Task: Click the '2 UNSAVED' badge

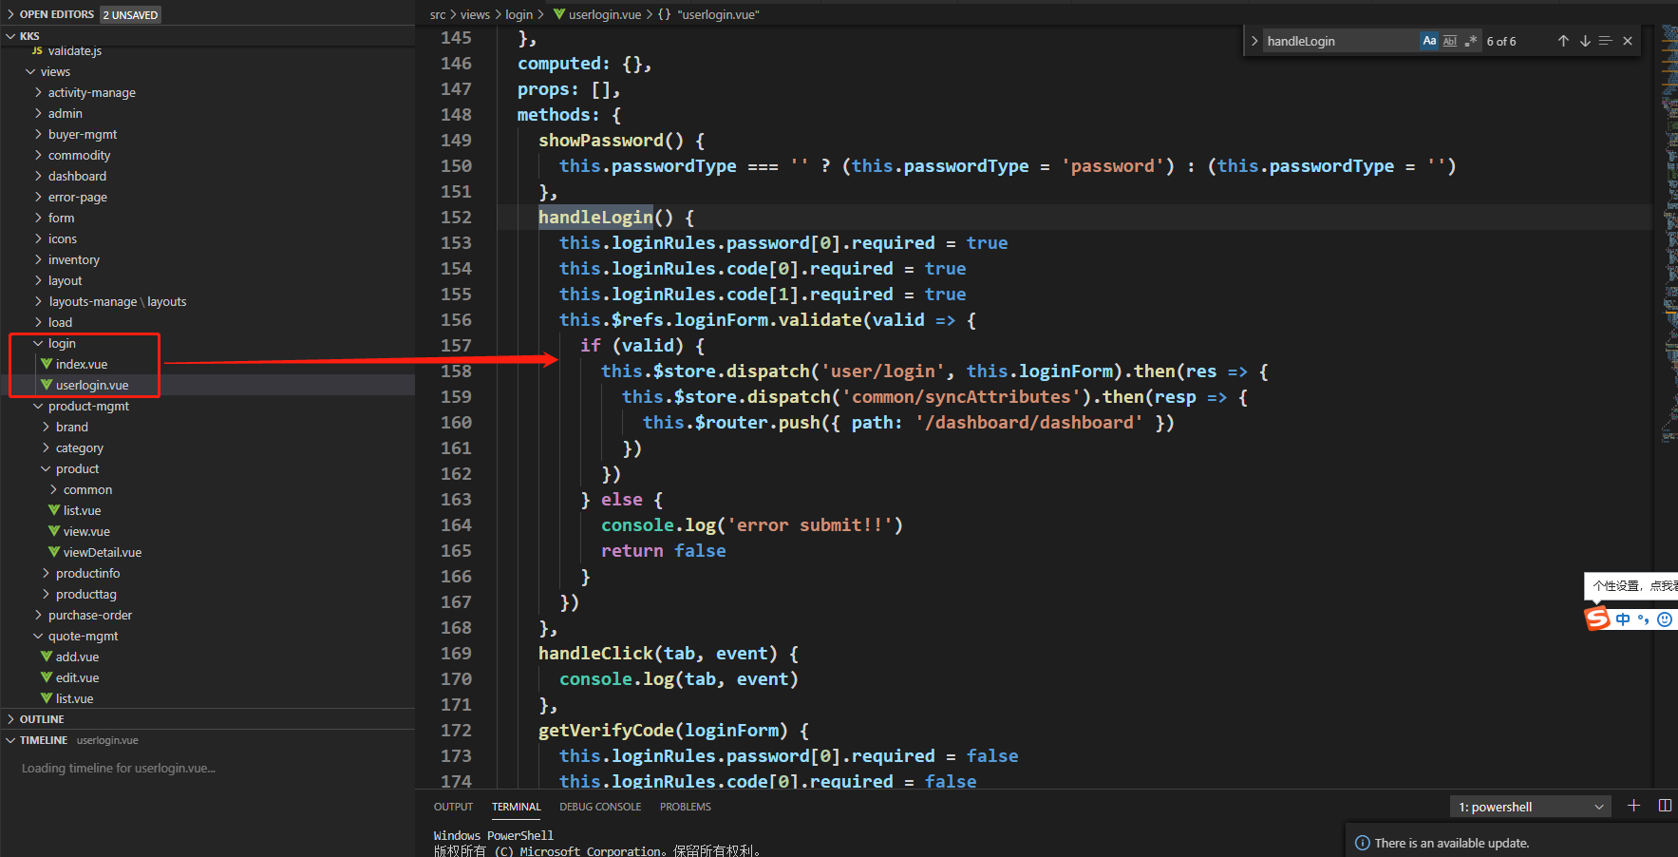Action: [130, 14]
